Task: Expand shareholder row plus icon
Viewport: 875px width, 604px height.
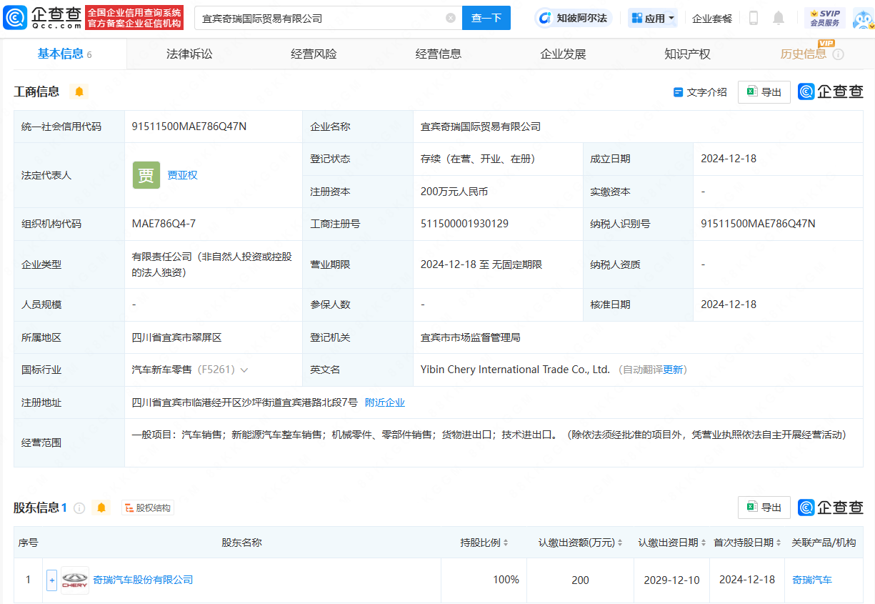Action: tap(51, 580)
